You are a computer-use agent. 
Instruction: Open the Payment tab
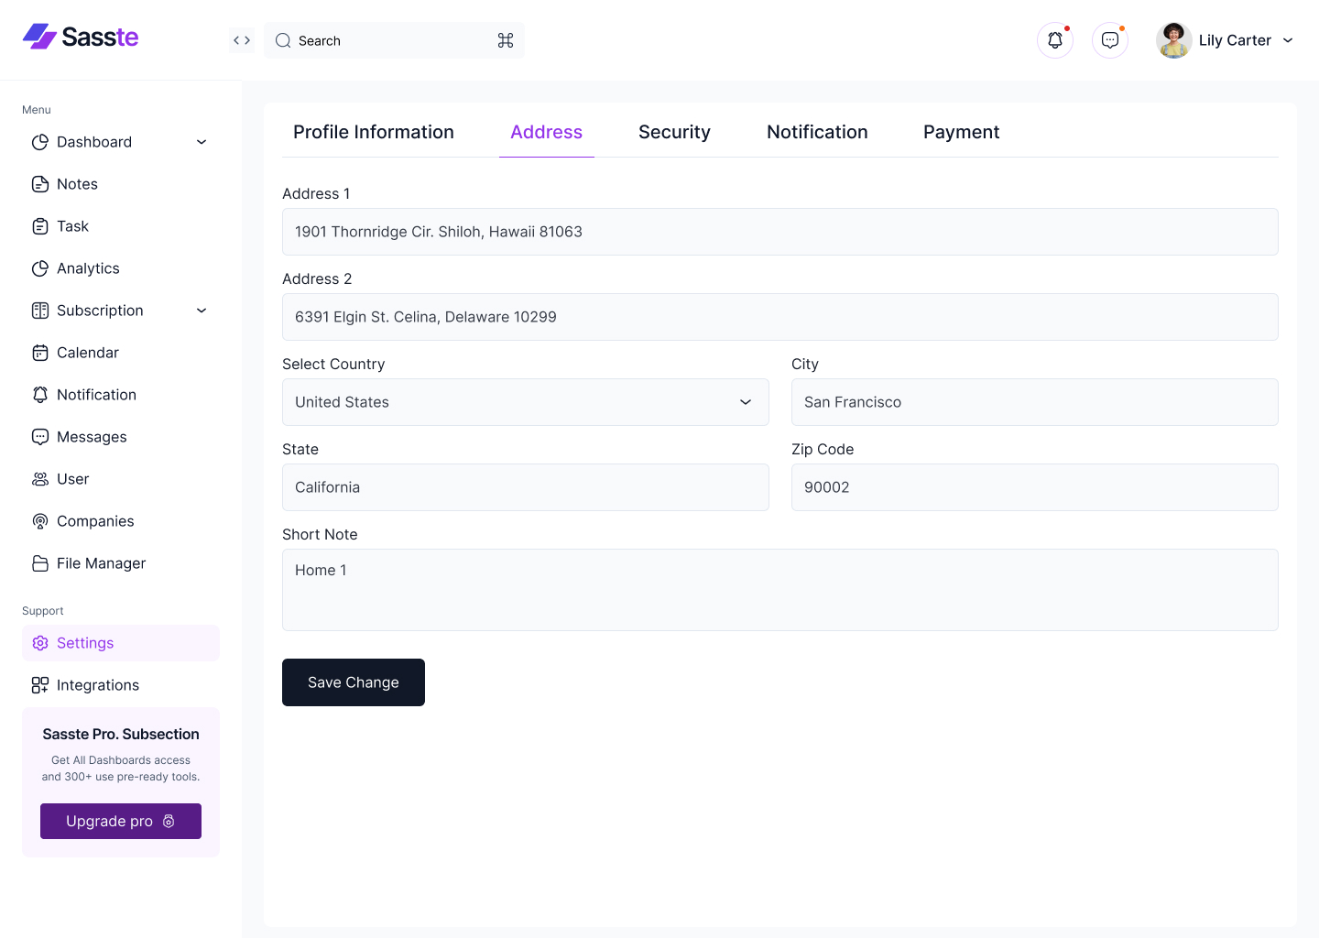pos(961,131)
